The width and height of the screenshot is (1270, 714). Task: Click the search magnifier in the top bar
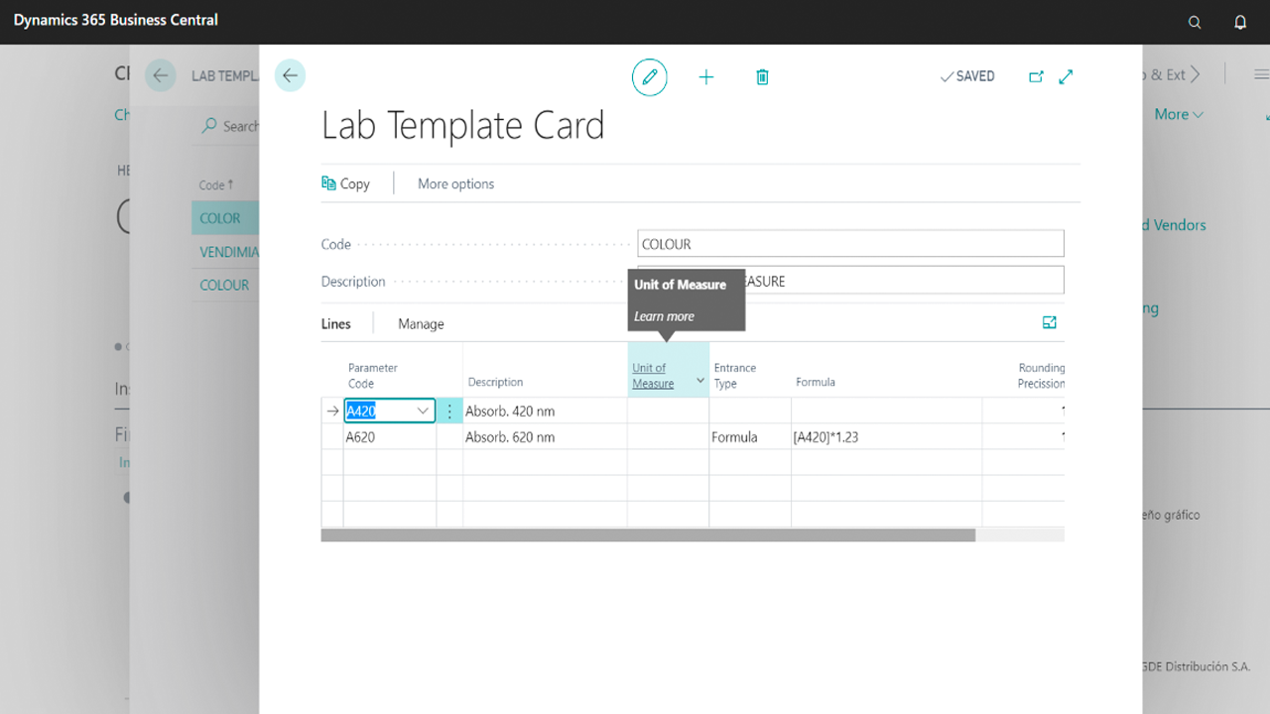click(1195, 22)
